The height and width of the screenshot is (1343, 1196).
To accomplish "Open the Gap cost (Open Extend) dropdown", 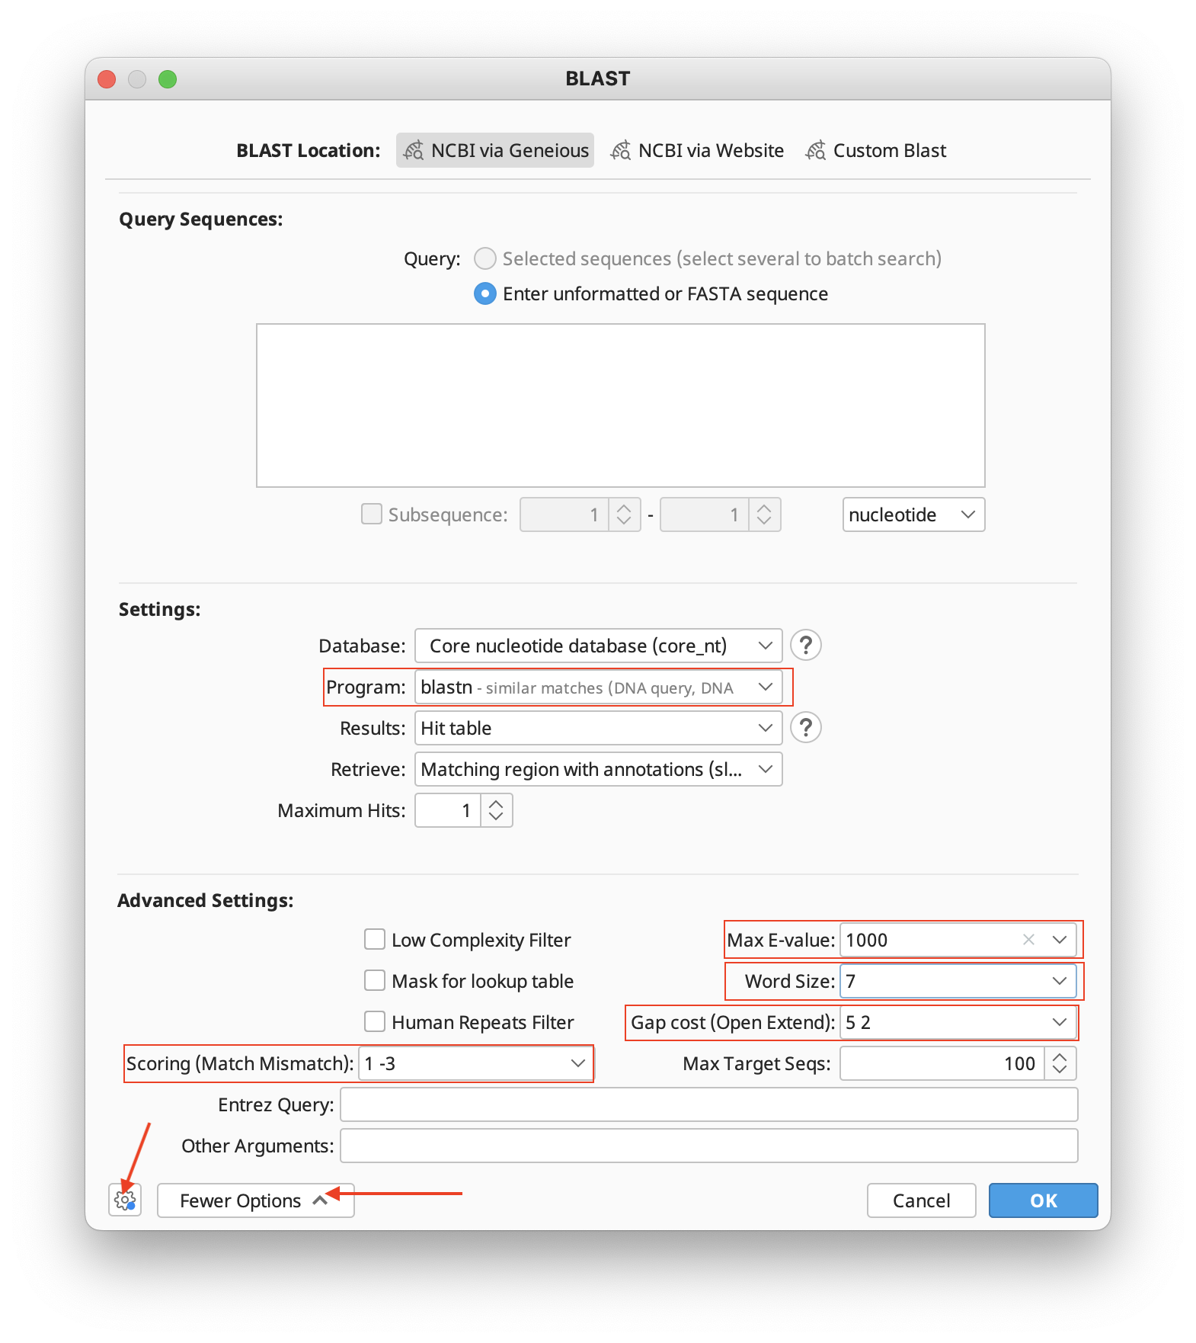I will (x=958, y=1022).
